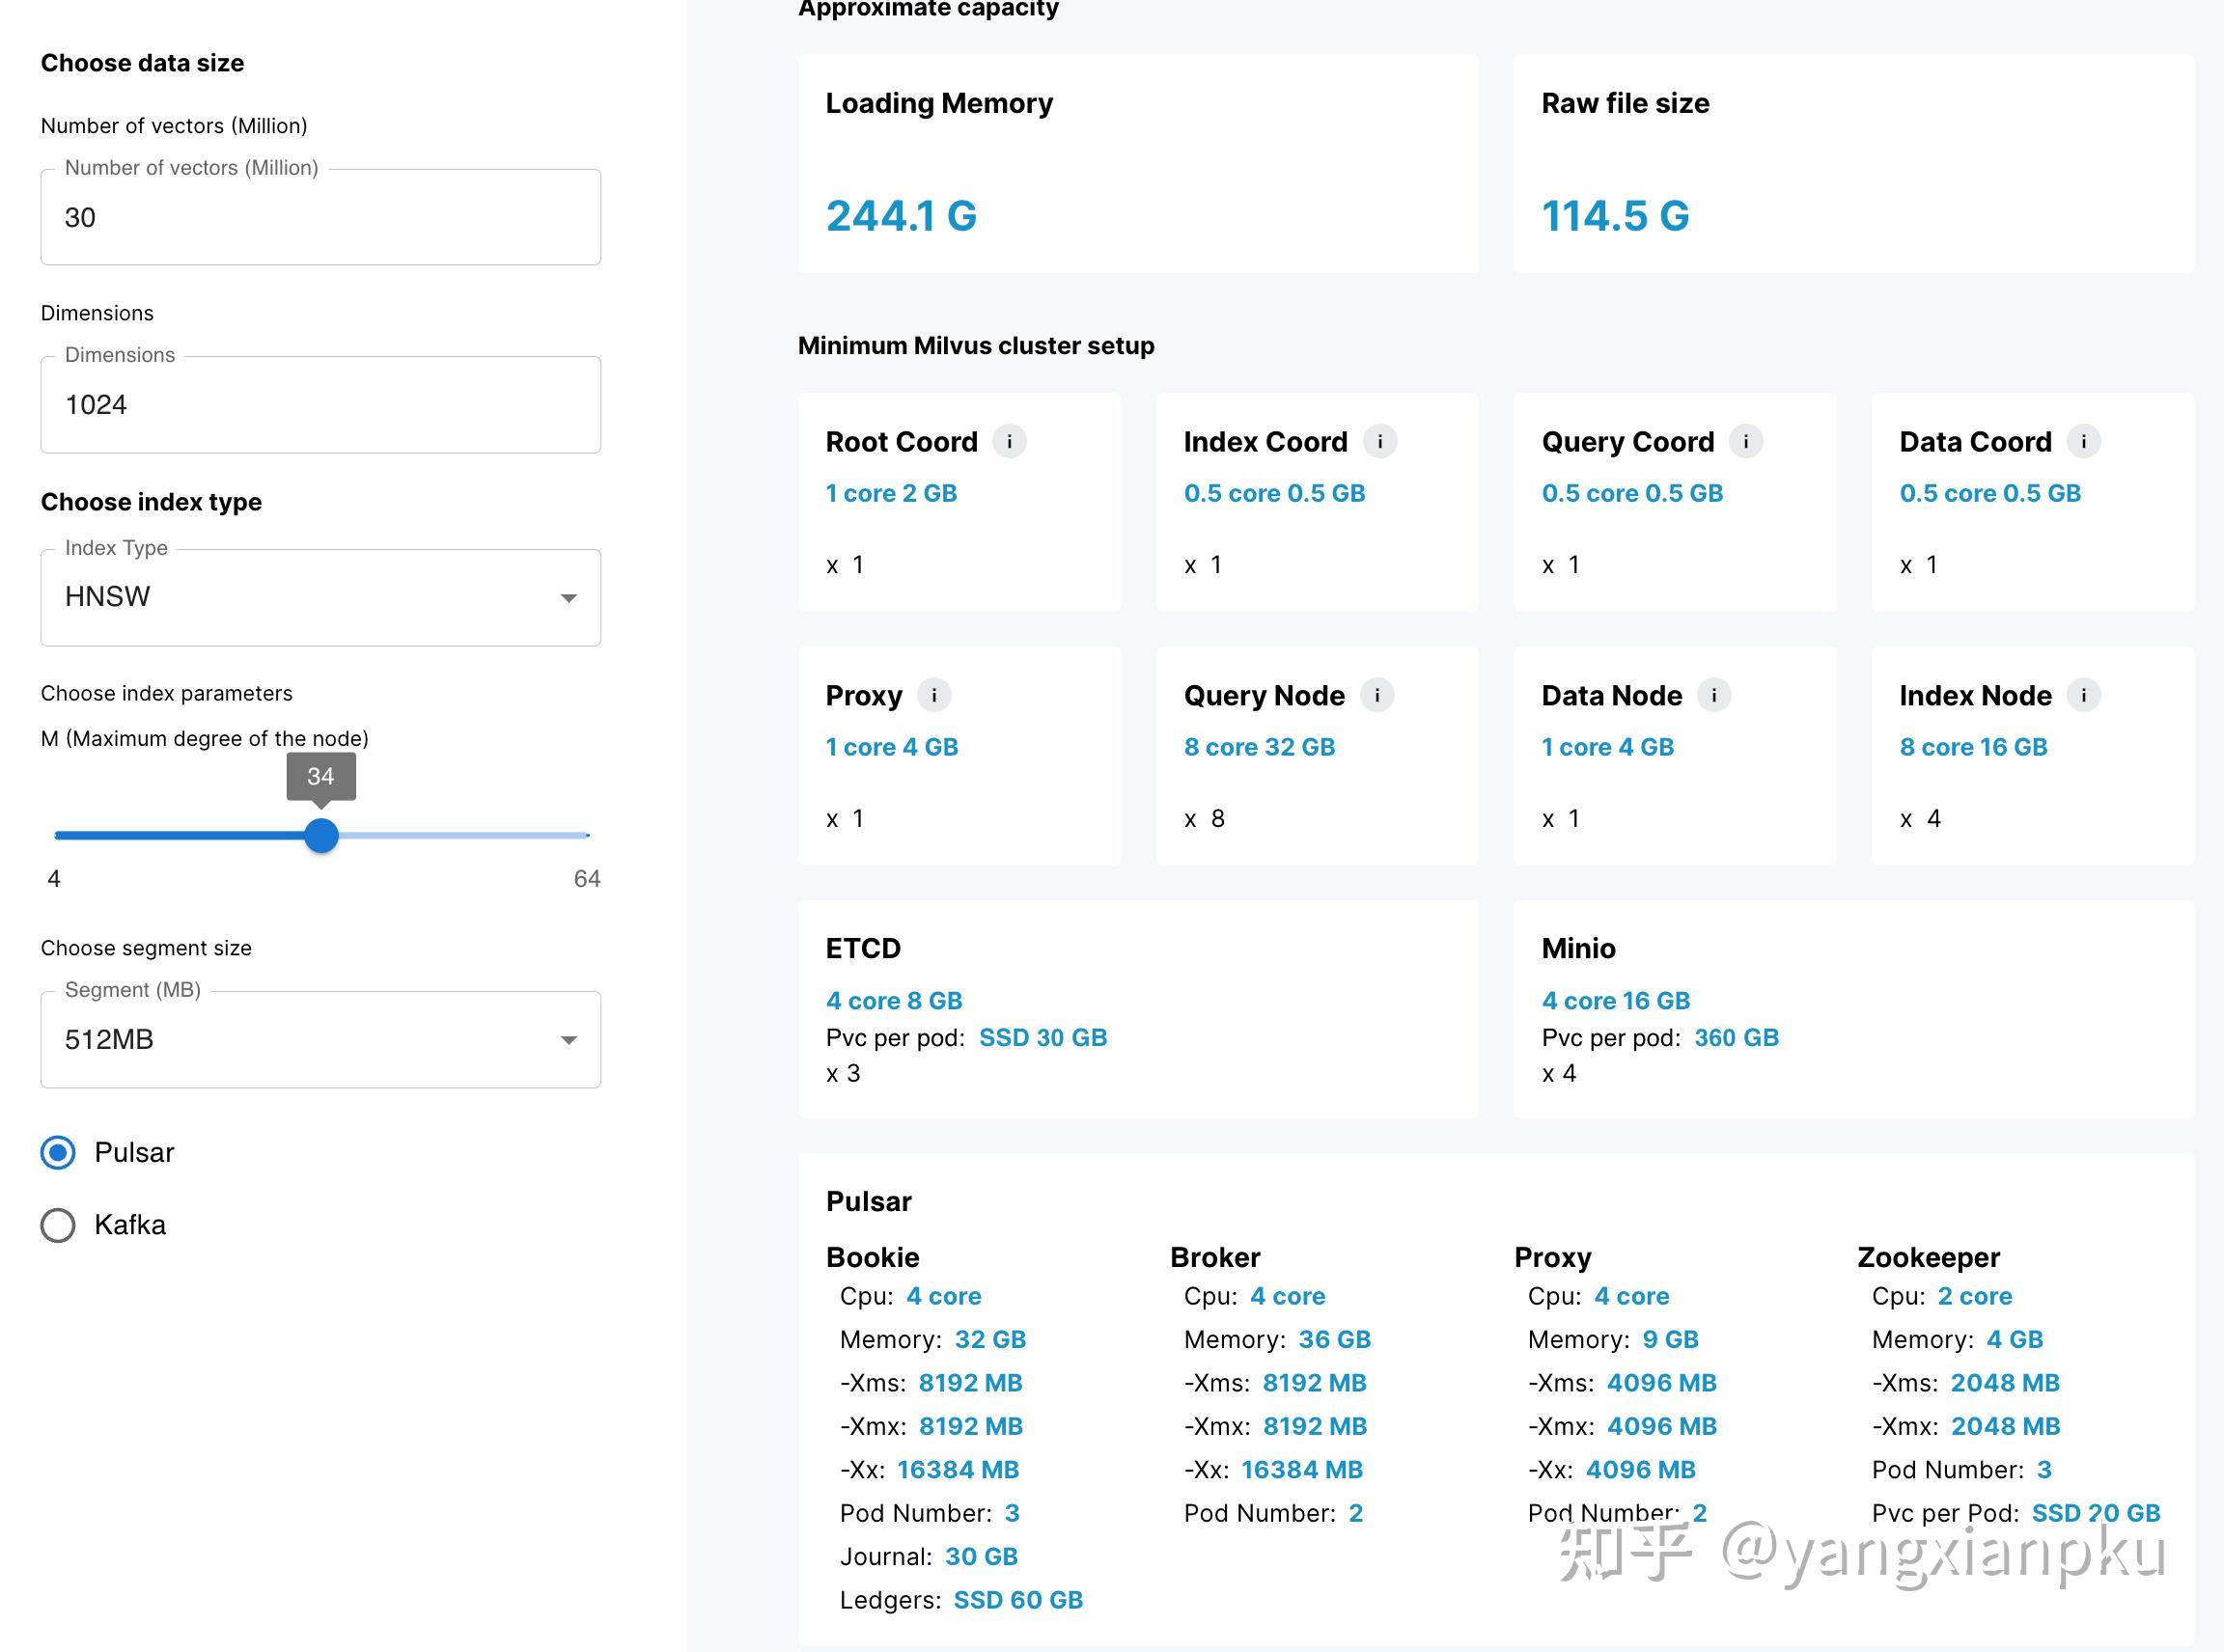Open the Index Type HNSW dropdown
The width and height of the screenshot is (2224, 1652).
tap(320, 597)
